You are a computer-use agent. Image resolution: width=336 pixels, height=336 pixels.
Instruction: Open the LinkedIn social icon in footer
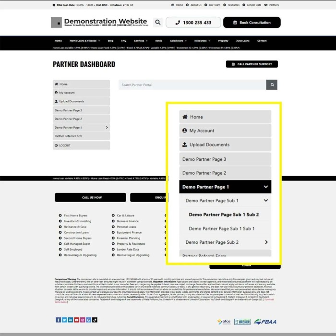71,320
